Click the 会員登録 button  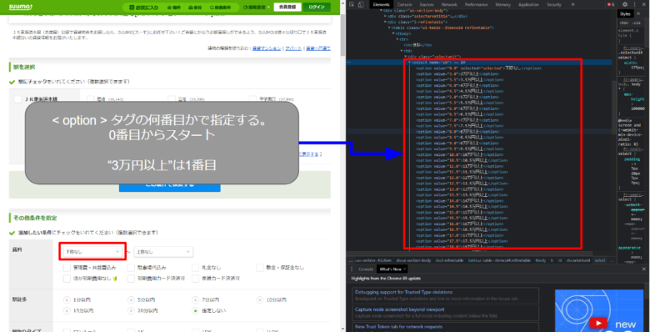pyautogui.click(x=287, y=7)
